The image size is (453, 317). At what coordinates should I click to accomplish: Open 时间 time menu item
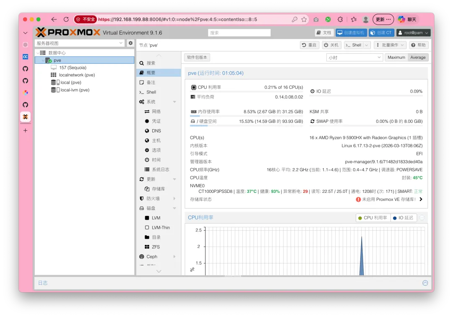tap(159, 160)
